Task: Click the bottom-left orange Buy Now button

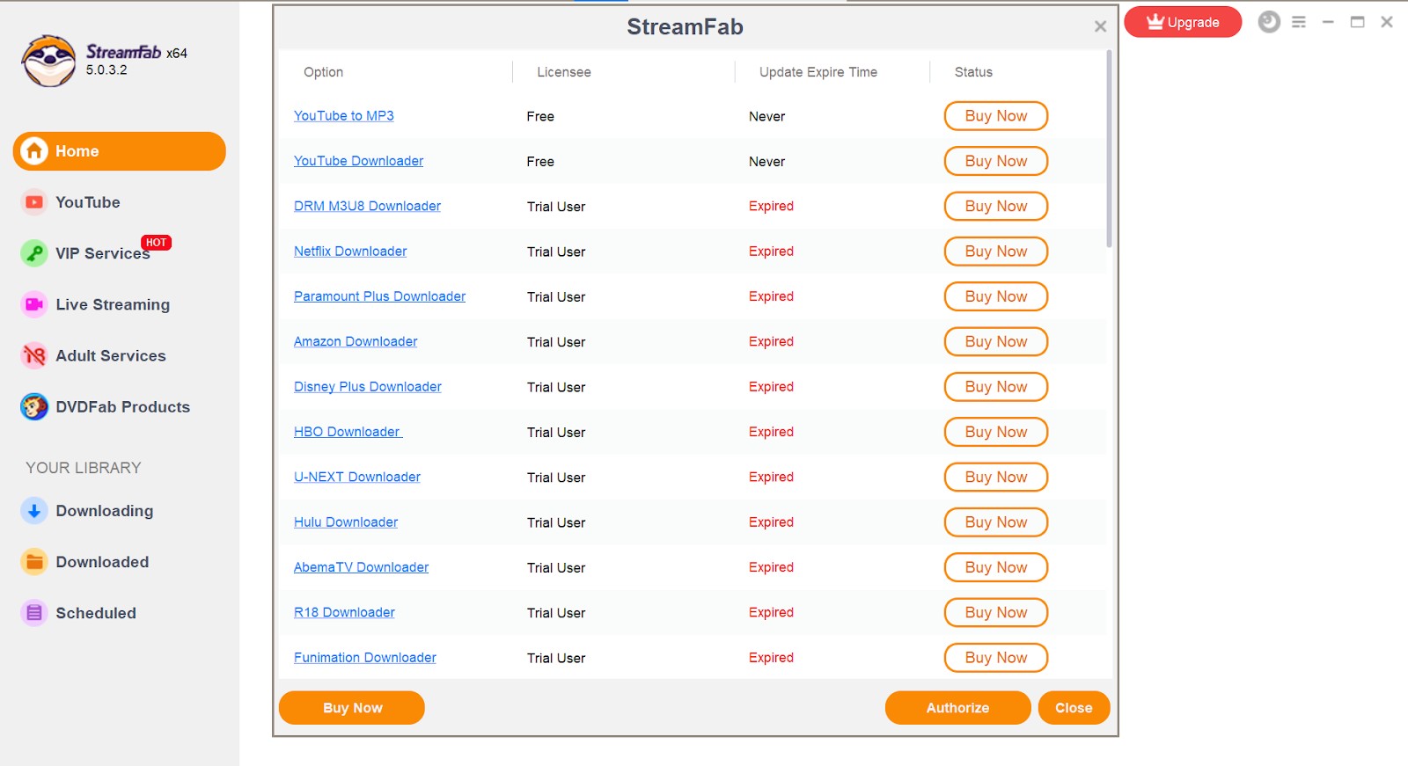Action: (x=352, y=708)
